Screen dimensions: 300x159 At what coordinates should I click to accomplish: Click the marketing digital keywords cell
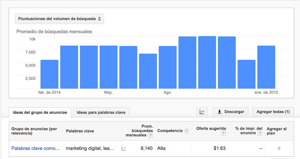click(x=90, y=148)
